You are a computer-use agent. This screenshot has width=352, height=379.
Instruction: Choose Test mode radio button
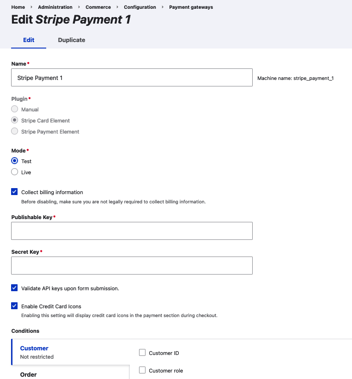point(14,161)
